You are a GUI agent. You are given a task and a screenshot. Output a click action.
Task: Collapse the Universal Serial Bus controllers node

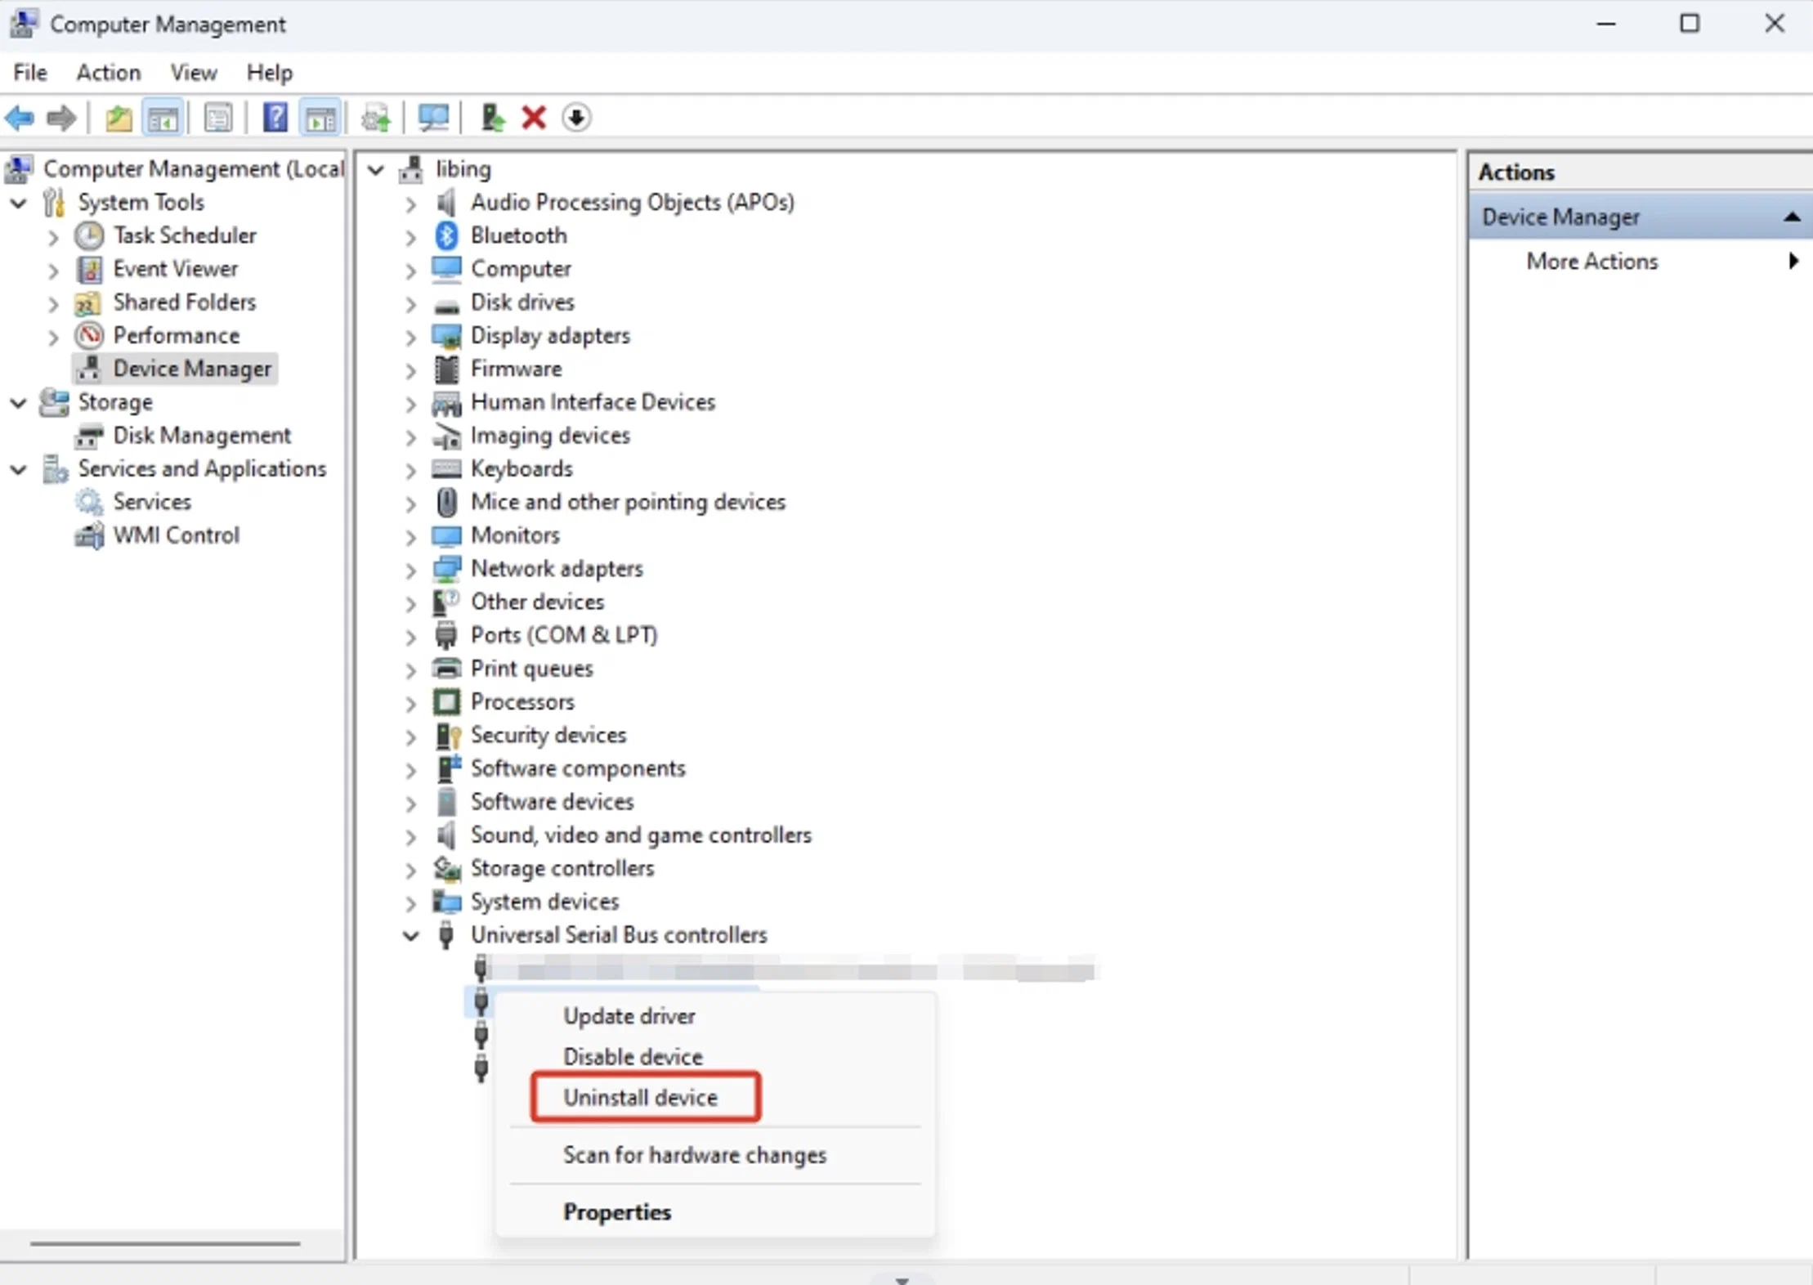tap(411, 936)
